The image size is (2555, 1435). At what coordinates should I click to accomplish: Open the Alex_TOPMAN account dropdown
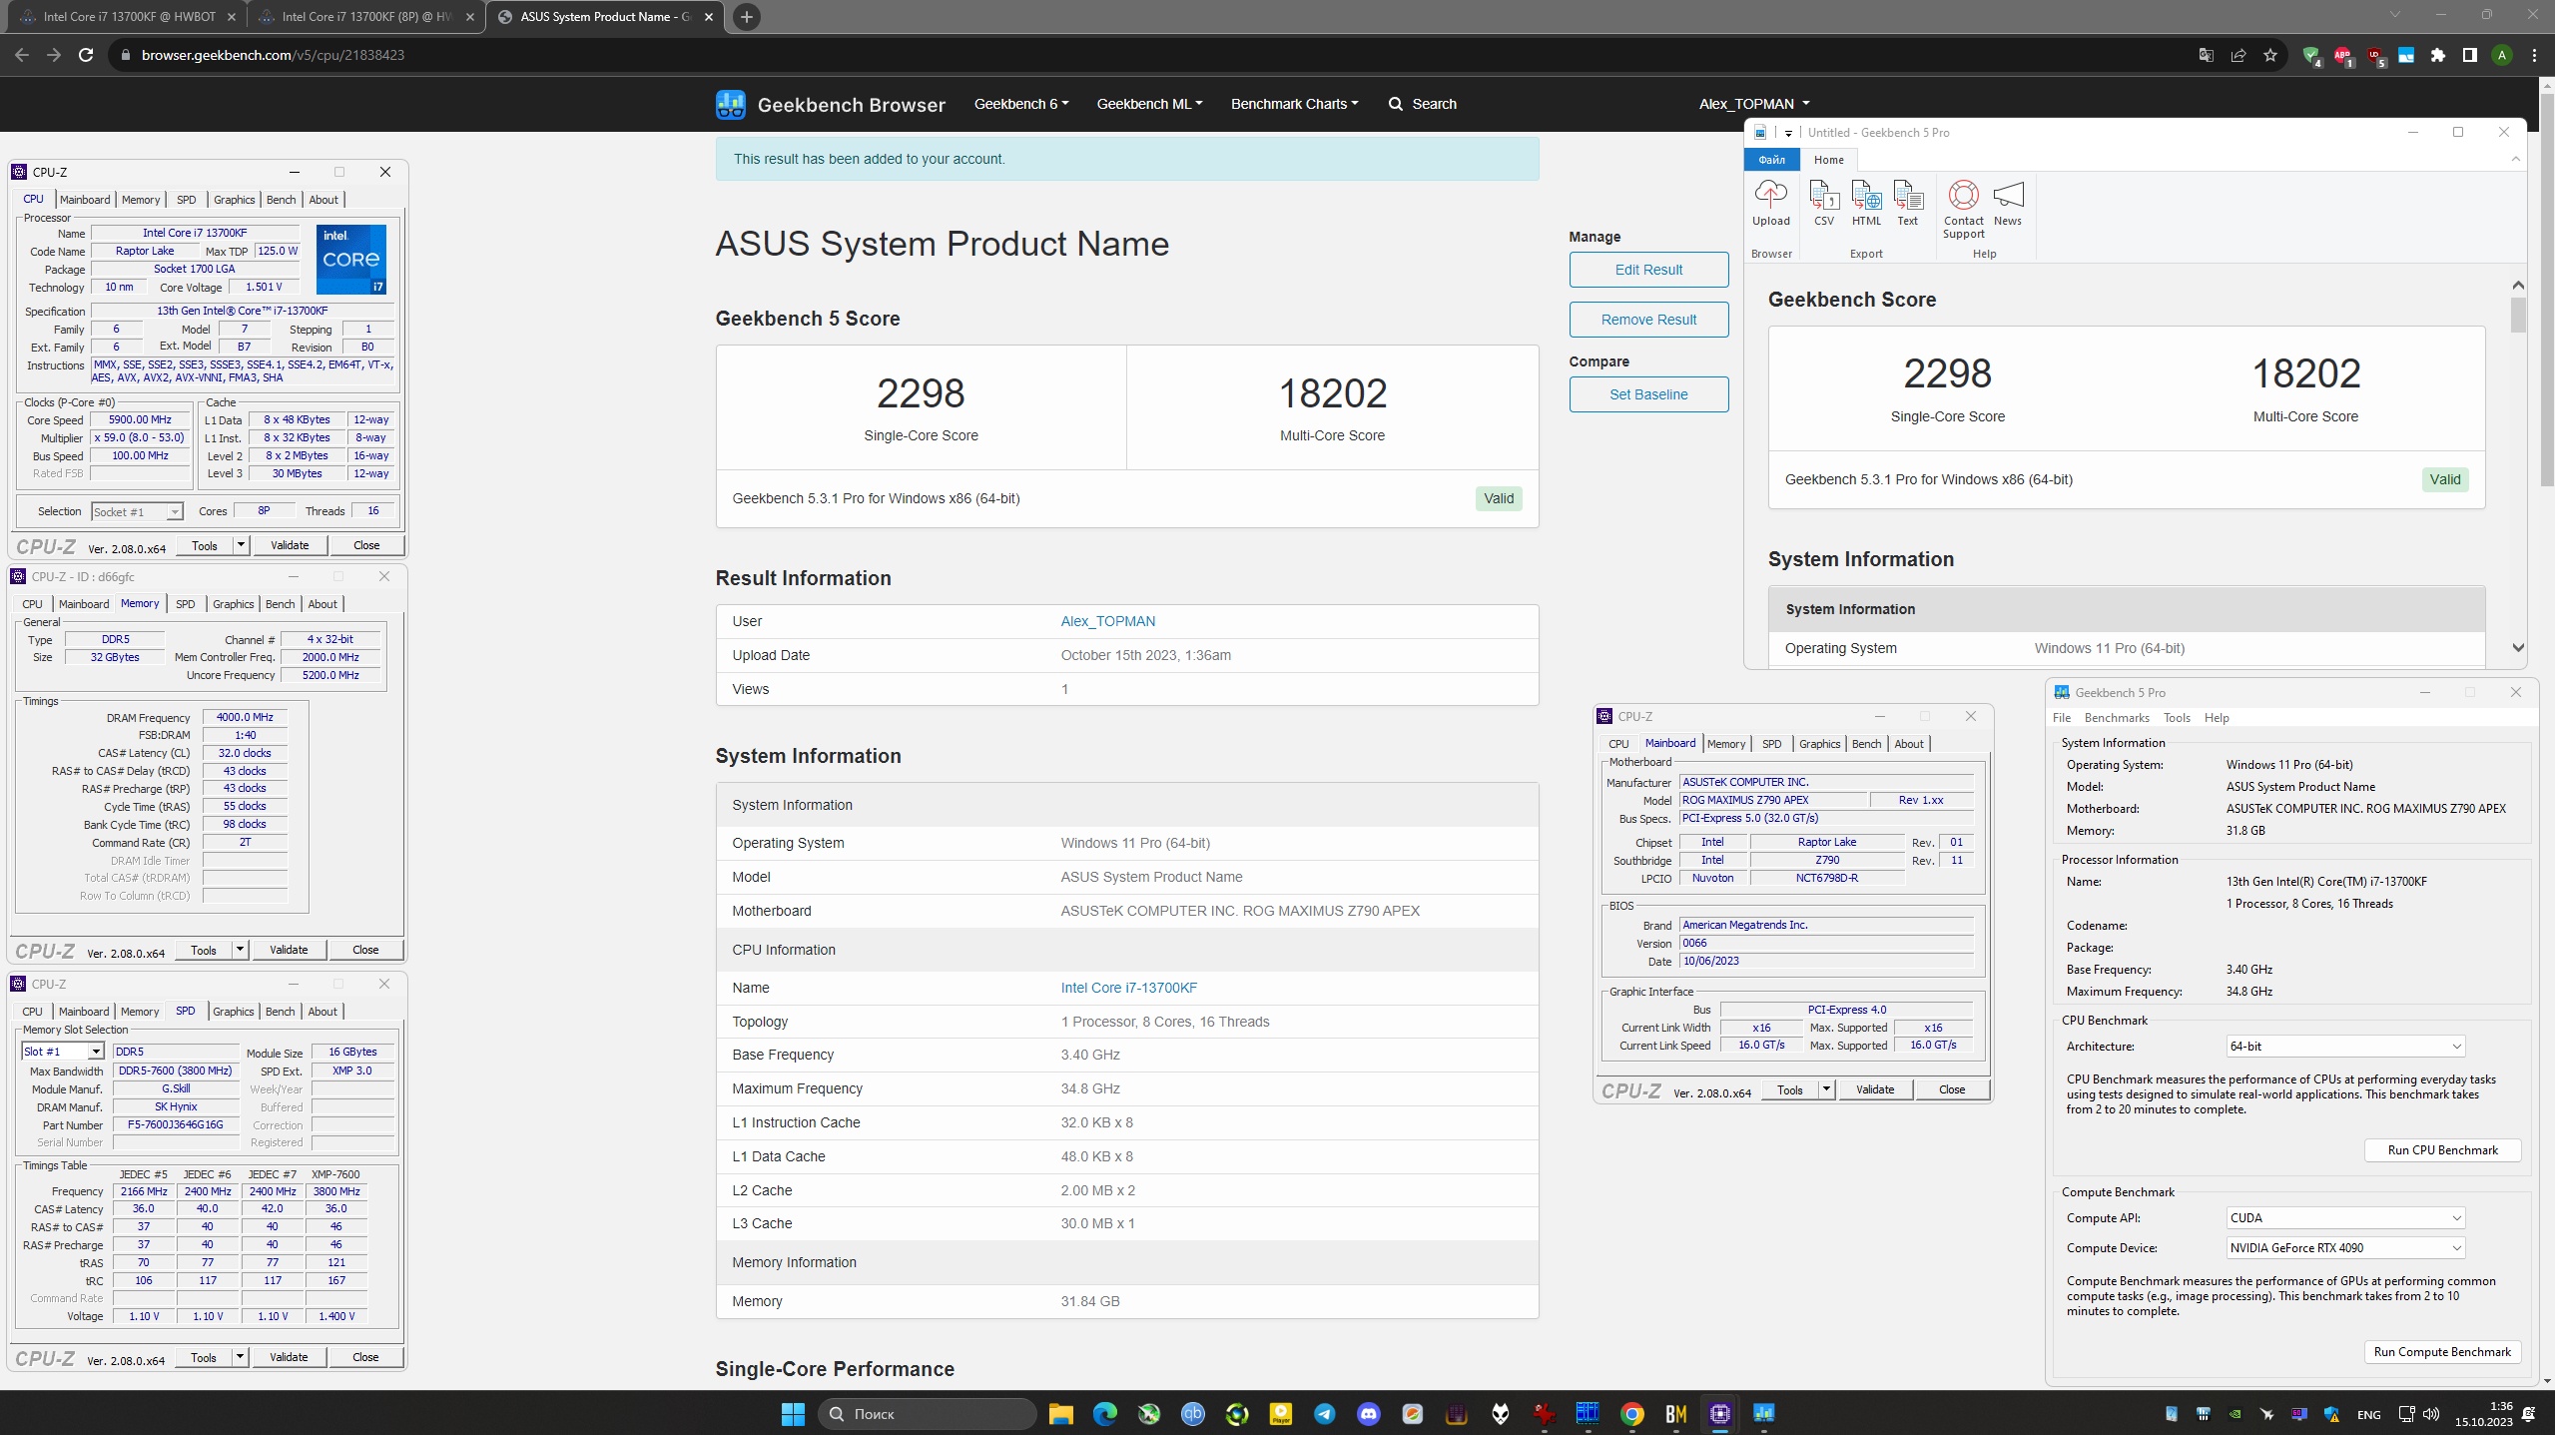point(1754,104)
